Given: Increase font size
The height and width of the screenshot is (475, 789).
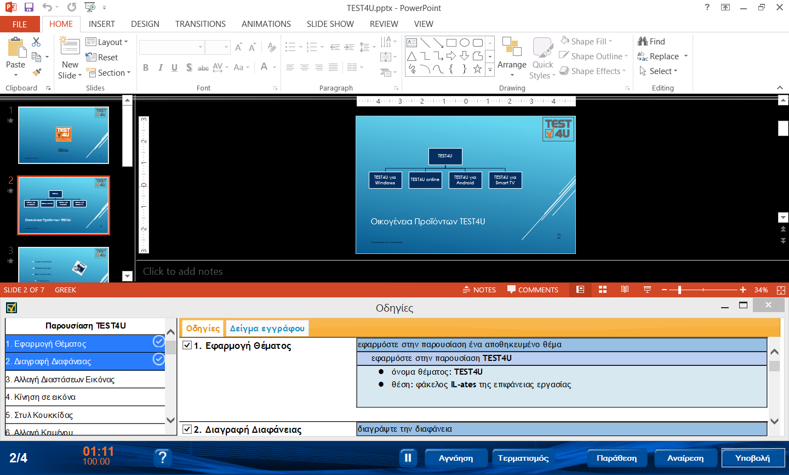Looking at the screenshot, I should pos(238,48).
